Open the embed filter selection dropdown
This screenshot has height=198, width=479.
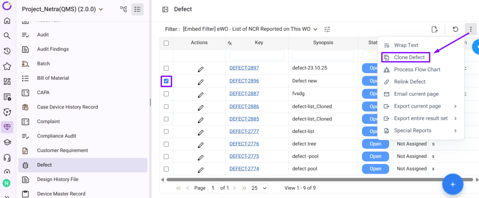[315, 29]
